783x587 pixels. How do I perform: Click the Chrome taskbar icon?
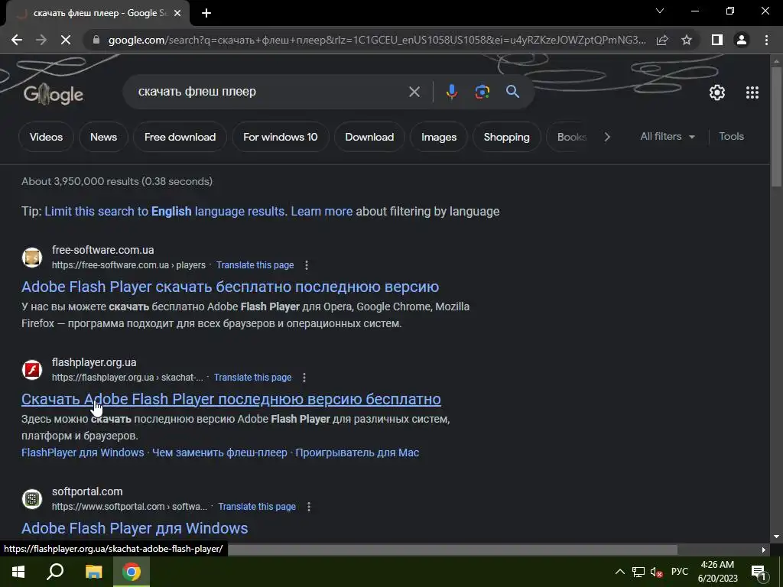click(x=132, y=572)
